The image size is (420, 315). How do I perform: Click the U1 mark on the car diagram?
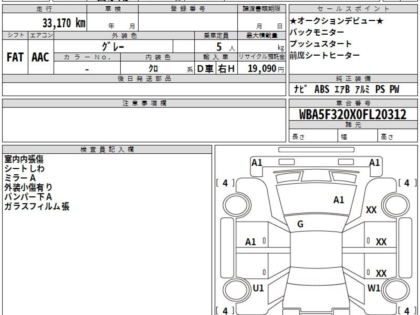coord(258,288)
